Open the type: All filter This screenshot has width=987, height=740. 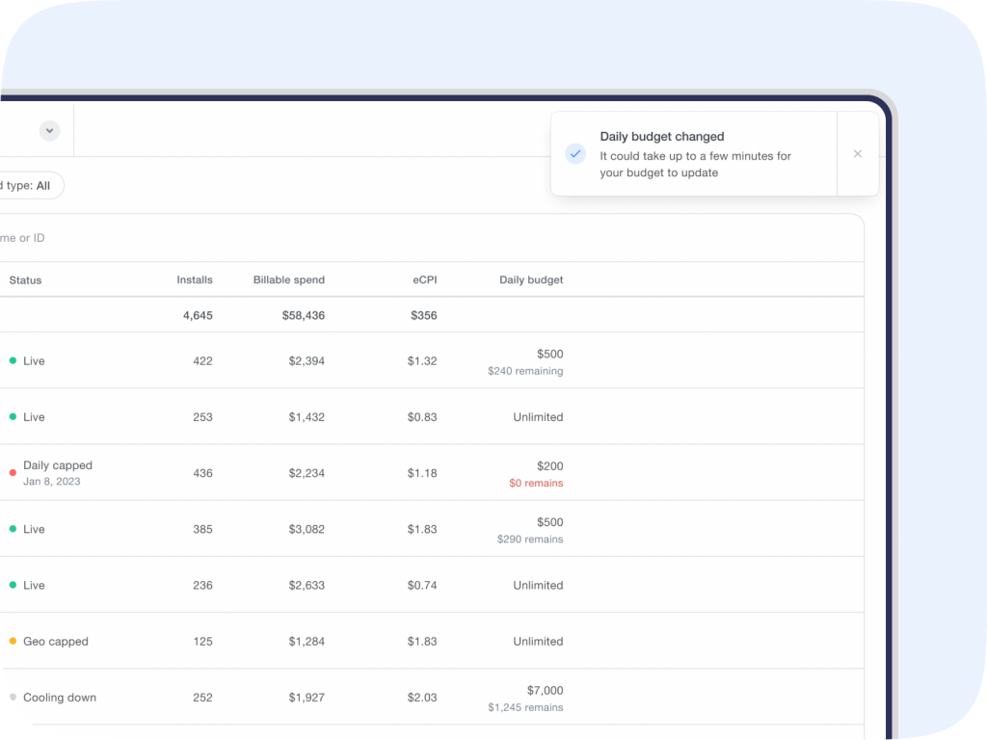(x=29, y=186)
